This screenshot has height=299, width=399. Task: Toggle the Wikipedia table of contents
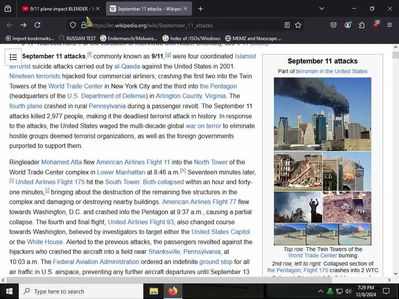[x=13, y=57]
